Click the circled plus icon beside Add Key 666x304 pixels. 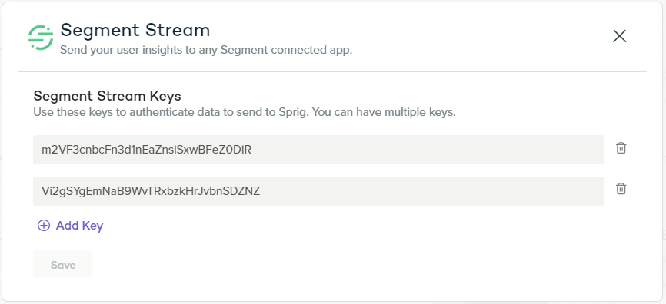click(44, 226)
